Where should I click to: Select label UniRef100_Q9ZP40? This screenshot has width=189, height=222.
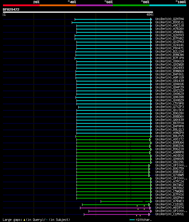(x=170, y=198)
